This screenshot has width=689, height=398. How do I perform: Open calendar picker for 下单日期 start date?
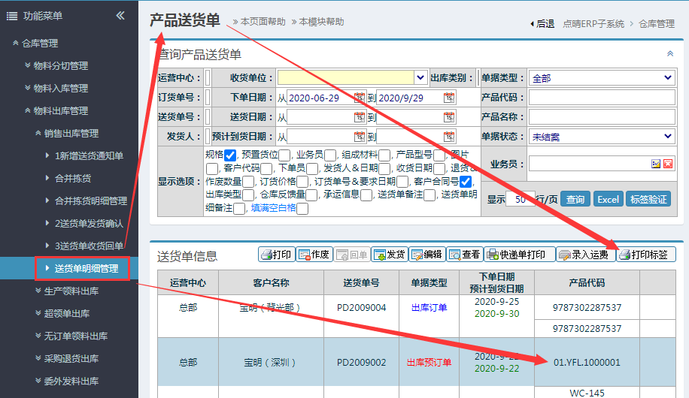coord(360,98)
